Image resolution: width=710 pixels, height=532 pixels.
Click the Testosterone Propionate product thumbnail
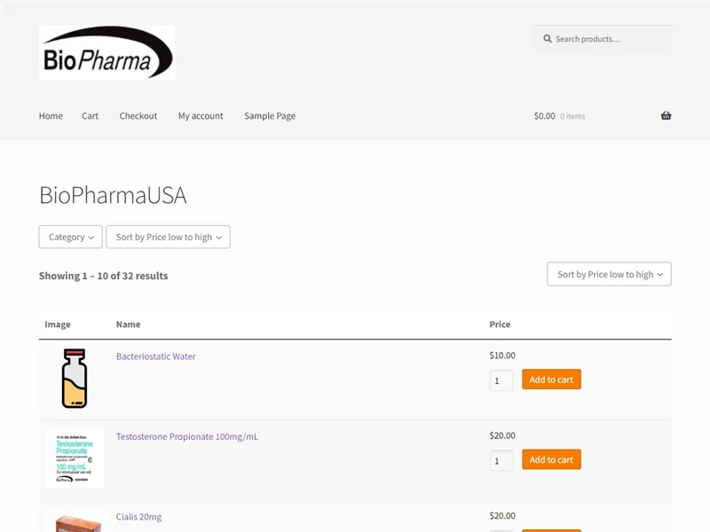click(x=75, y=458)
